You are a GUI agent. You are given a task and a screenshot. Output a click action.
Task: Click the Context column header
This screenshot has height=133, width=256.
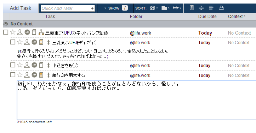[x=237, y=17]
